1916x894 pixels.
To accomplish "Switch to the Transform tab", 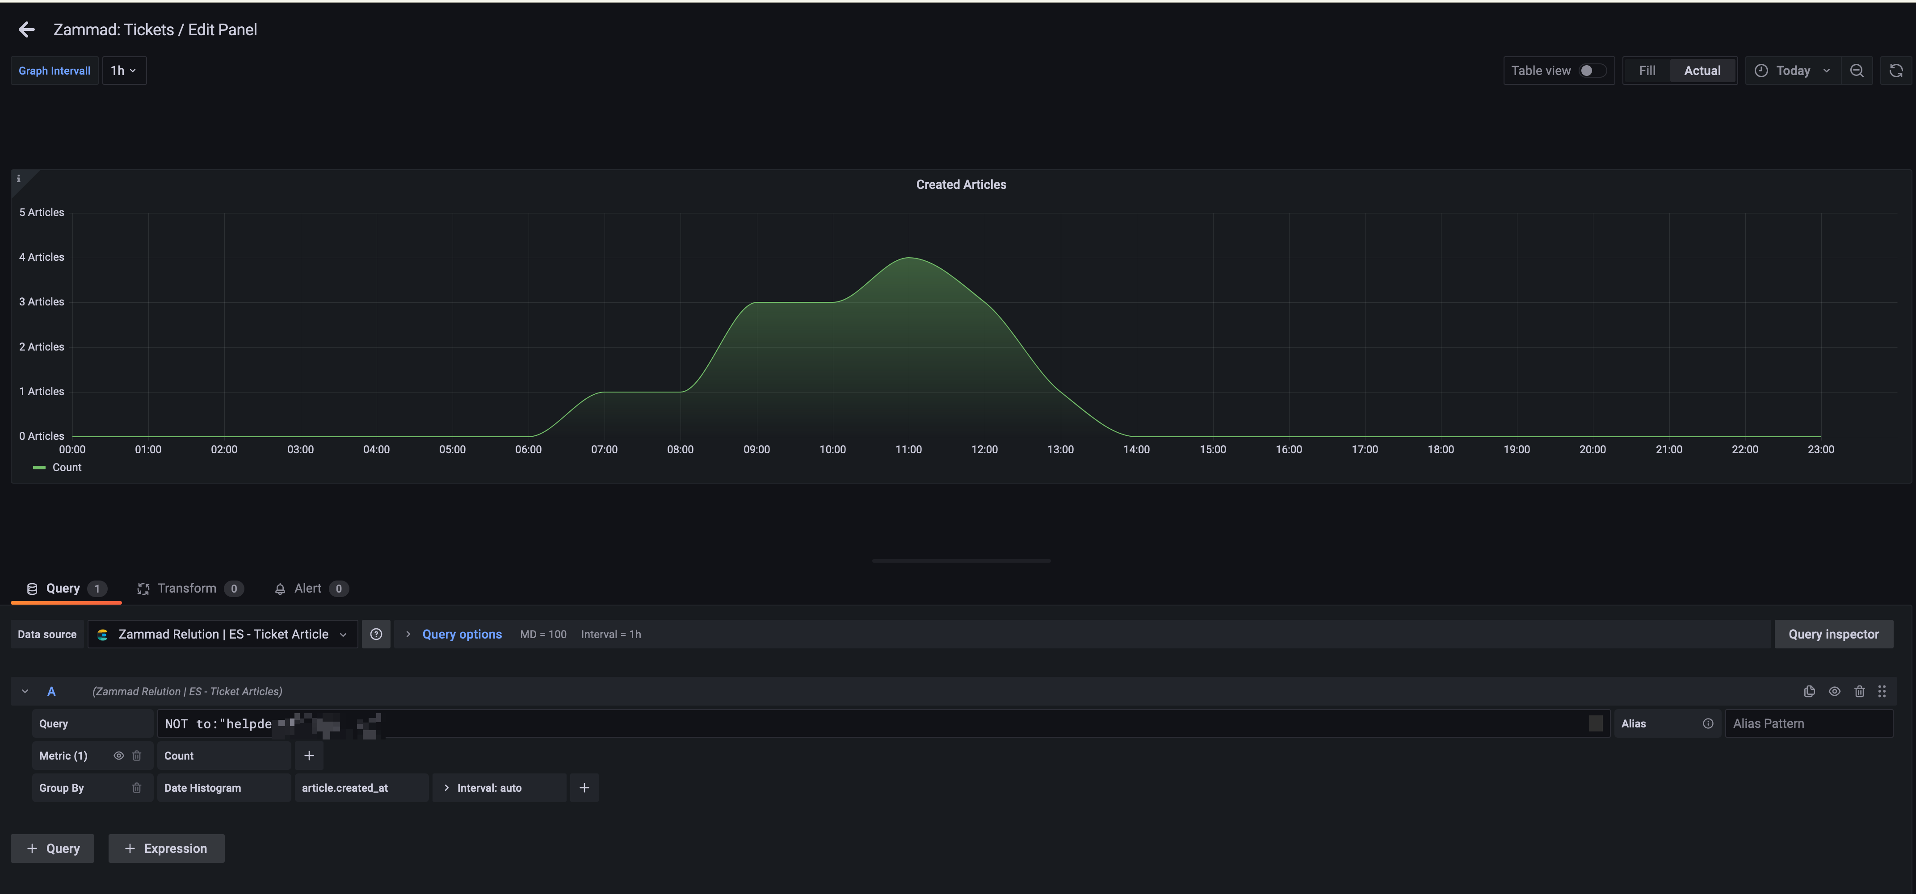I will (x=187, y=589).
